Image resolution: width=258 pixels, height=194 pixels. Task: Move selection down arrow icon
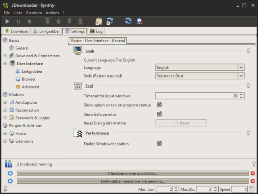pos(69,21)
